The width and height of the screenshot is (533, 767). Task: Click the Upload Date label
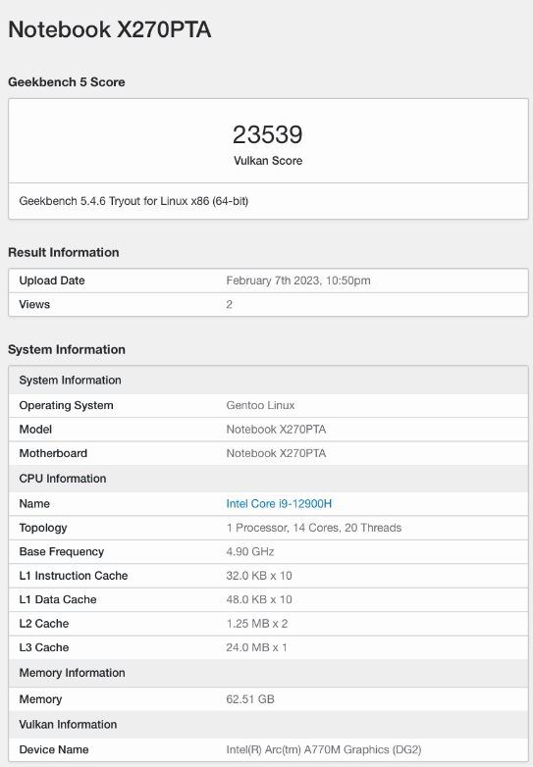pyautogui.click(x=52, y=281)
